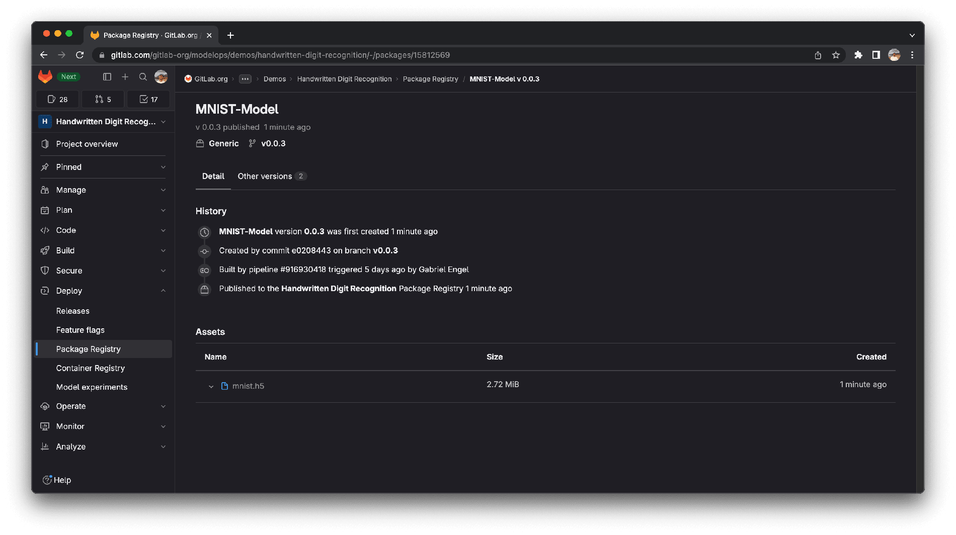Switch to the Detail tab
This screenshot has width=956, height=535.
pos(213,176)
